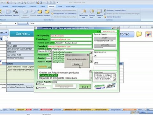Click the Enviar Email button
The image size is (153, 115).
click(64, 87)
